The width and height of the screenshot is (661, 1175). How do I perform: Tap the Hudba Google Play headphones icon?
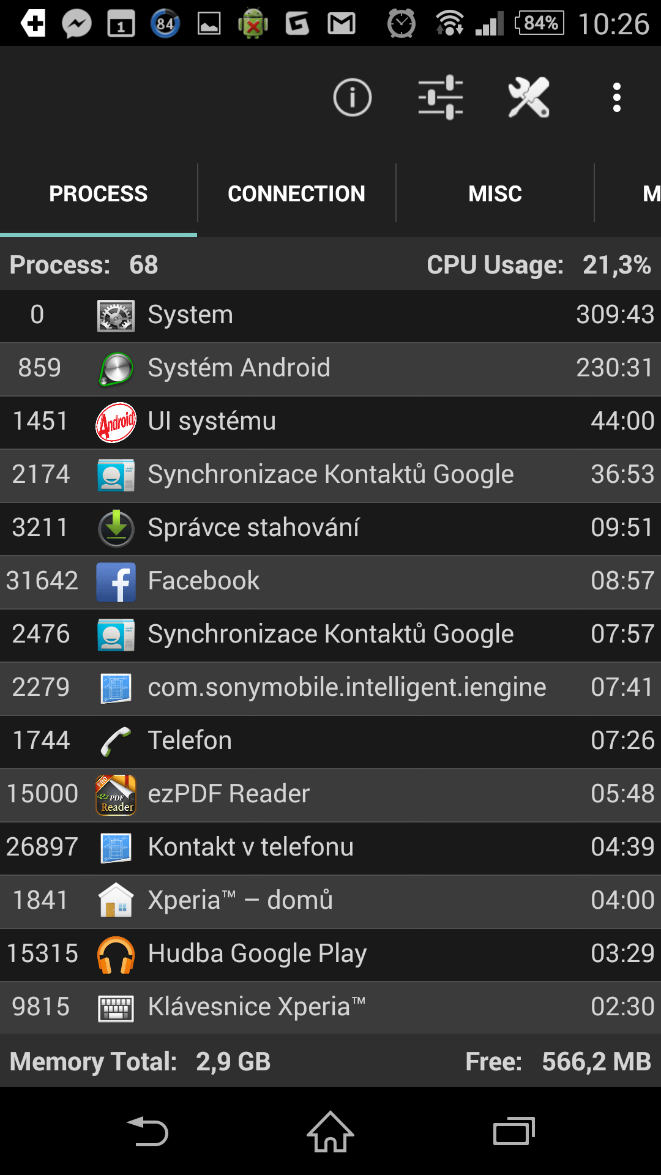pos(116,955)
